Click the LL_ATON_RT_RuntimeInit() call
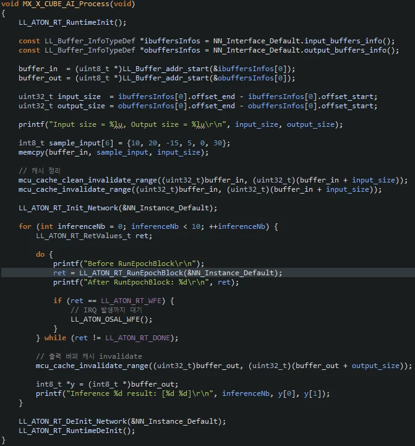Viewport: 415px width, 446px height. click(72, 22)
